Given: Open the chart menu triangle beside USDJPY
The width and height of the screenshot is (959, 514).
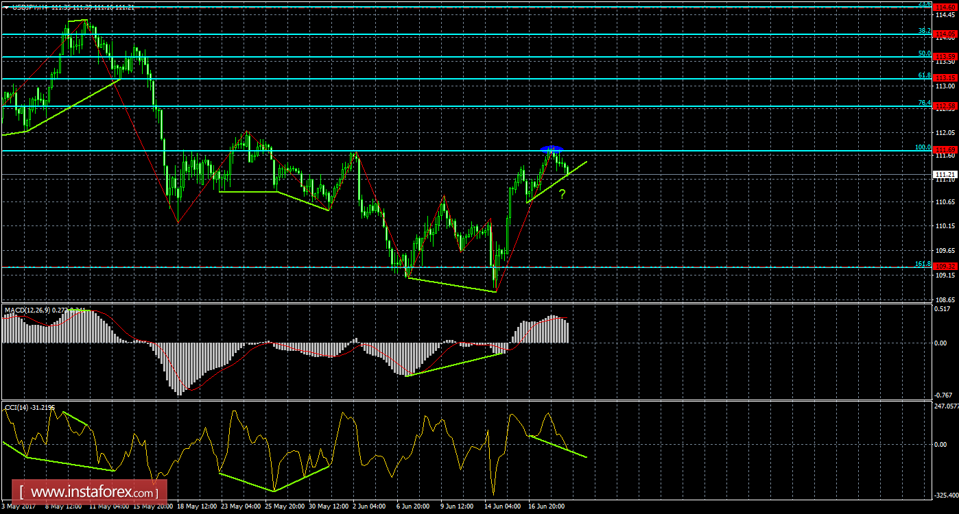Looking at the screenshot, I should point(7,7).
